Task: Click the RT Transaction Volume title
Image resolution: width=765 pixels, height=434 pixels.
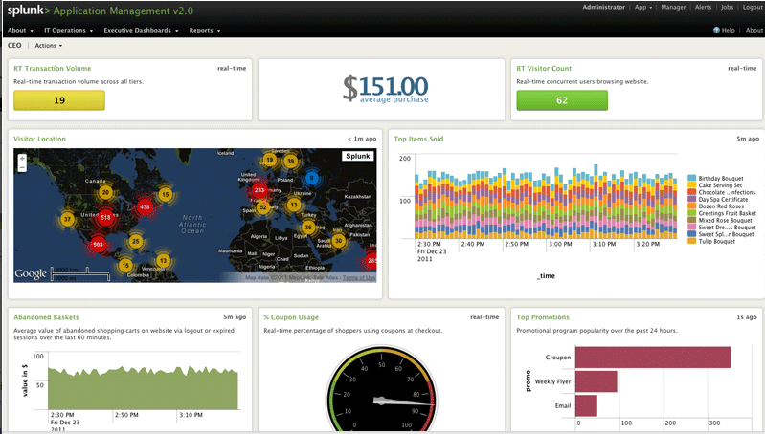Action: 53,69
